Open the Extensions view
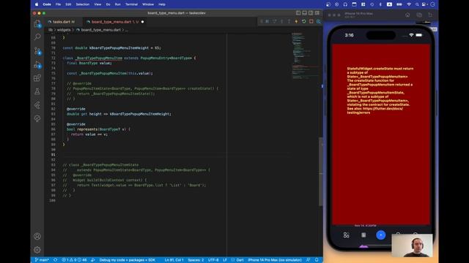The image size is (469, 263). pos(37,78)
